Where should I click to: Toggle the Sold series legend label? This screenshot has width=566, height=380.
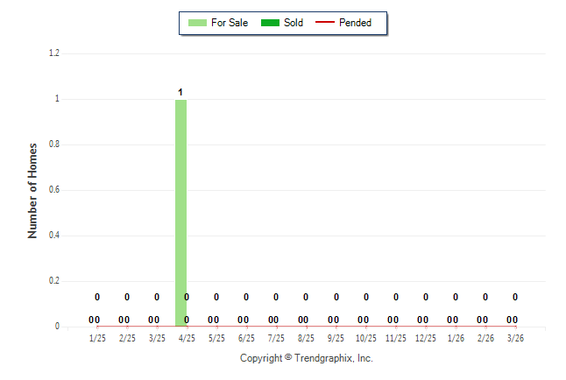(294, 23)
